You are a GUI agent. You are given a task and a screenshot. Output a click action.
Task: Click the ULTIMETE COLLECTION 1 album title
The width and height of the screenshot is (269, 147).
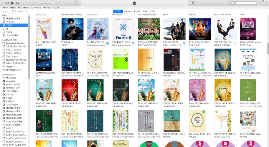[x=46, y=73]
